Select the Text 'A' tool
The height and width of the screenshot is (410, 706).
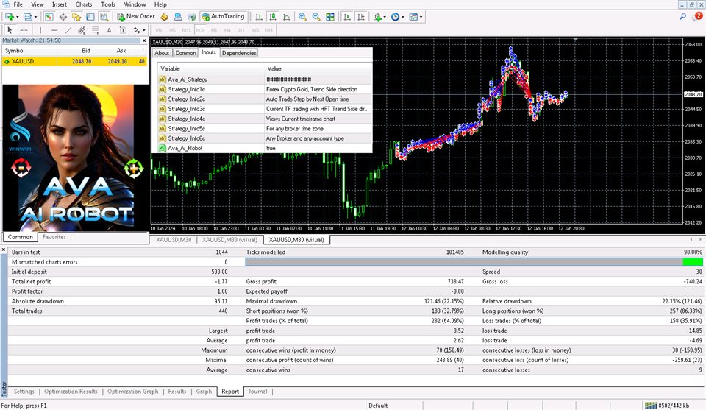point(109,30)
